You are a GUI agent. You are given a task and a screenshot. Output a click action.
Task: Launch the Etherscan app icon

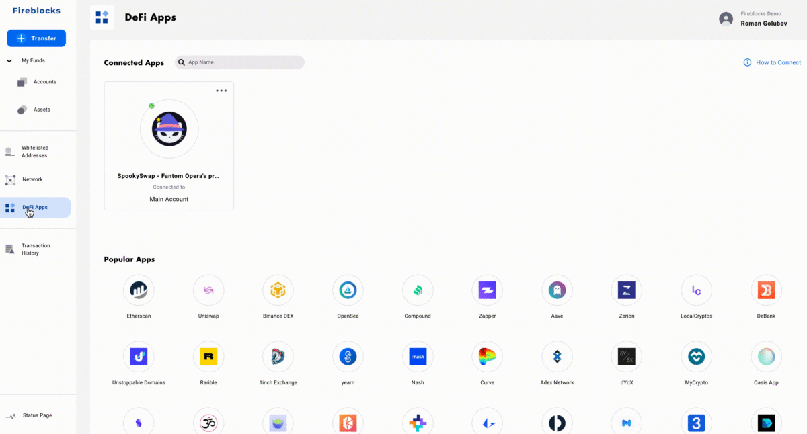click(x=139, y=290)
